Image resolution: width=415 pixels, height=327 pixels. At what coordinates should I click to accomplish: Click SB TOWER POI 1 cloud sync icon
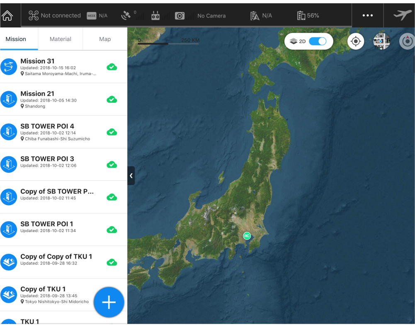[x=112, y=230]
